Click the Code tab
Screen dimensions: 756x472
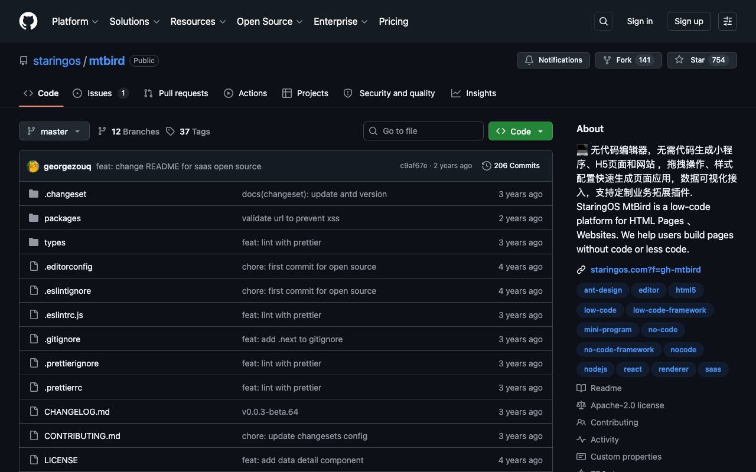41,93
